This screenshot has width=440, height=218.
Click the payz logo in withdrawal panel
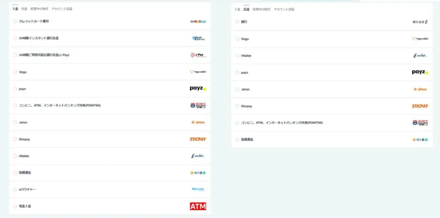pyautogui.click(x=420, y=72)
